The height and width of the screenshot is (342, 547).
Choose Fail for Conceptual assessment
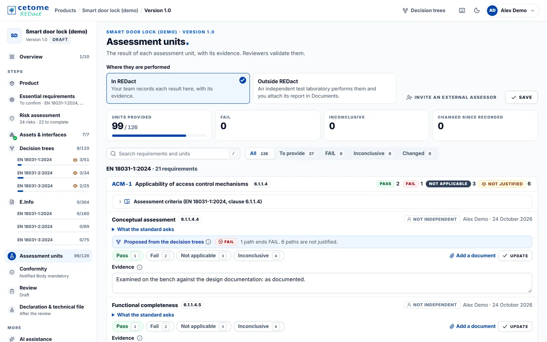coord(160,256)
